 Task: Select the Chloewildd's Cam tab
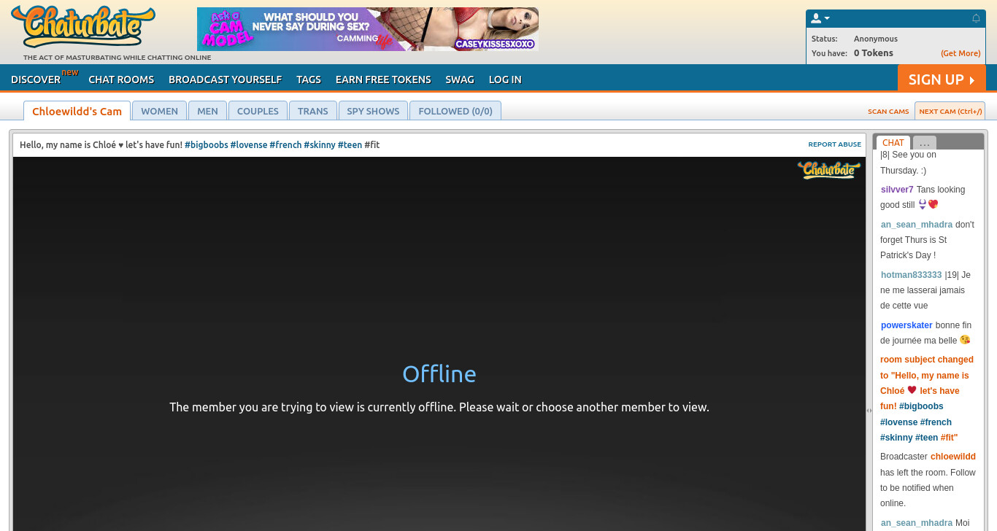pos(77,111)
